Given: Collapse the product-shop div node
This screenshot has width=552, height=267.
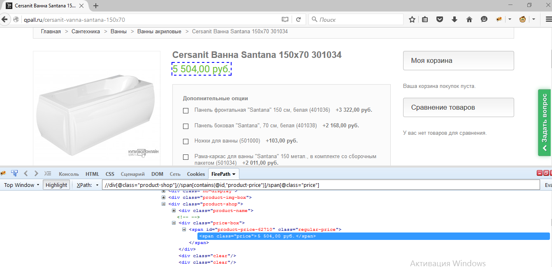Looking at the screenshot, I should (164, 204).
